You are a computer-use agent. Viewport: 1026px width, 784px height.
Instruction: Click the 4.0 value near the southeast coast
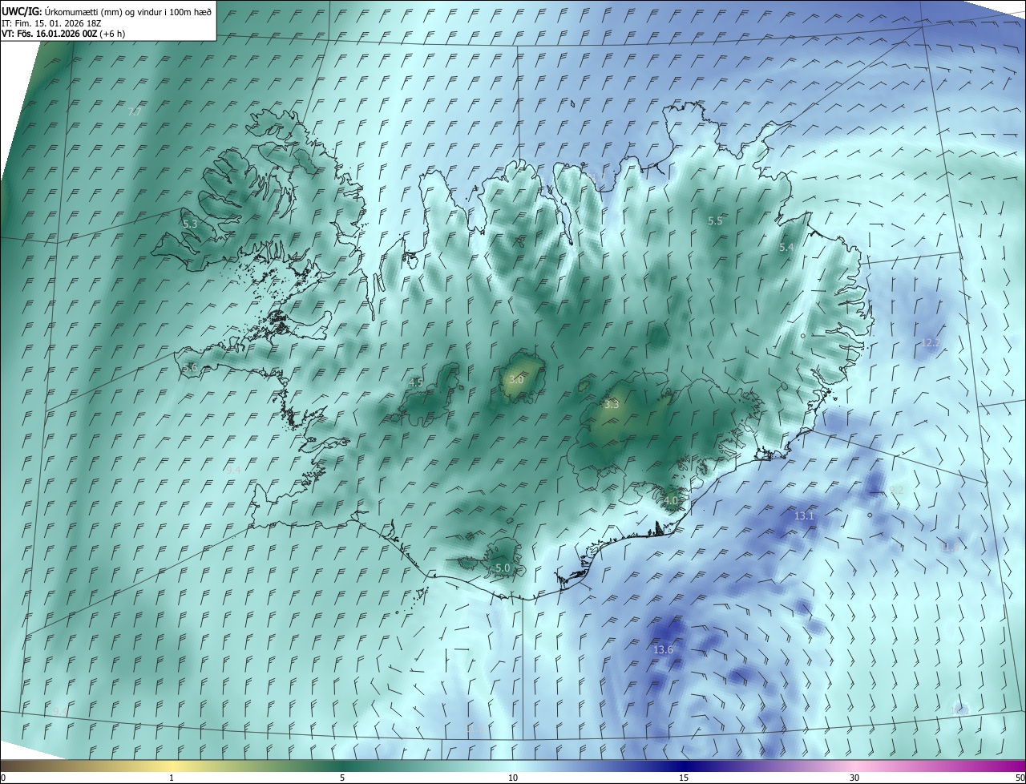point(671,501)
